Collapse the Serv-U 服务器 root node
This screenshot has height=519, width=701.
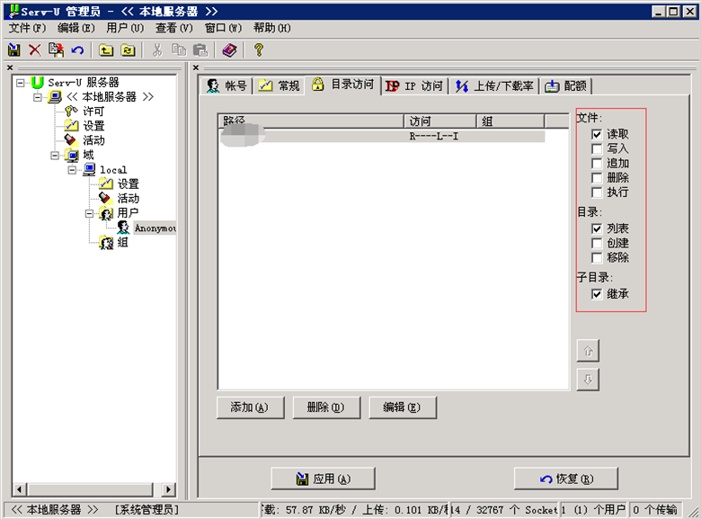[x=20, y=83]
